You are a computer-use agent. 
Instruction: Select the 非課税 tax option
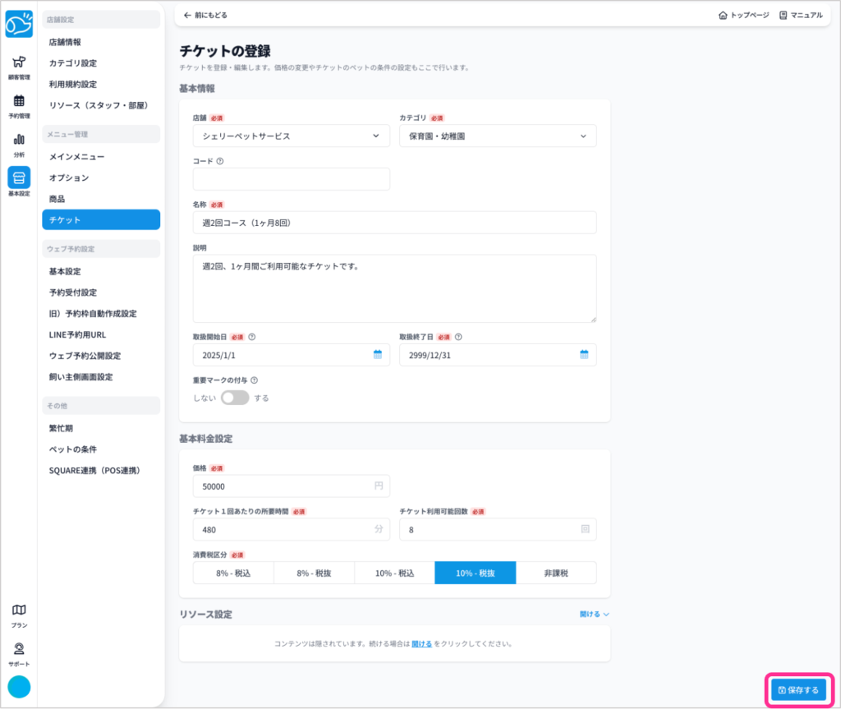556,573
